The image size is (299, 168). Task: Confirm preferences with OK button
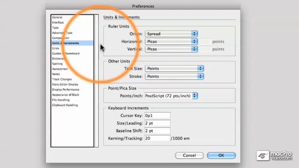pyautogui.click(x=221, y=155)
